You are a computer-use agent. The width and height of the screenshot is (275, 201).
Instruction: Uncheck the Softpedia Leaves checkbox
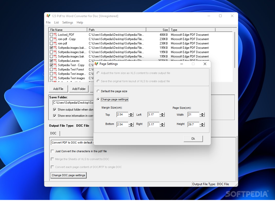51,61
